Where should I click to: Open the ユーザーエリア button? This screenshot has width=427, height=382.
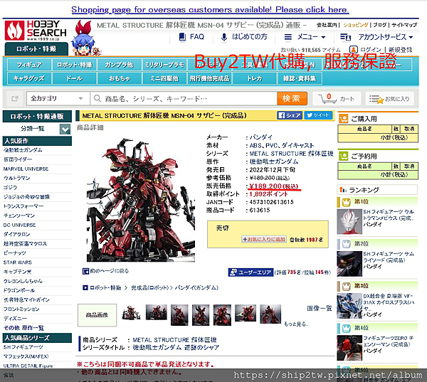[x=251, y=272]
